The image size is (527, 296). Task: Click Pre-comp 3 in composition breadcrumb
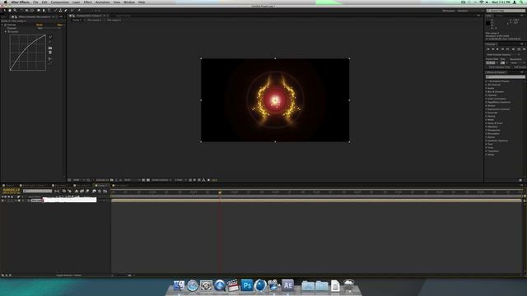point(114,20)
